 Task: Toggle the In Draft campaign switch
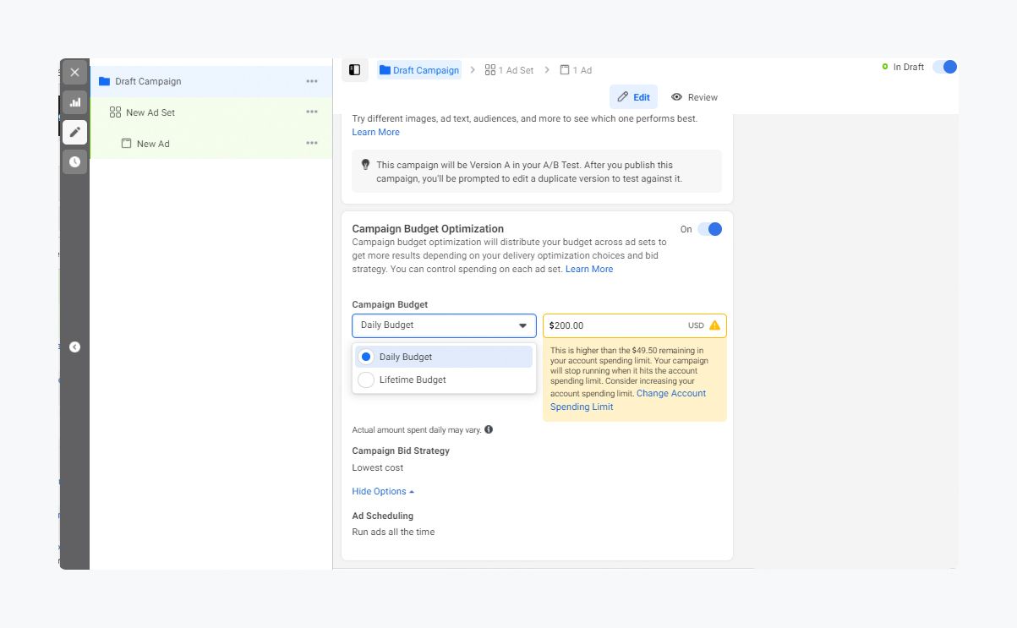[944, 67]
